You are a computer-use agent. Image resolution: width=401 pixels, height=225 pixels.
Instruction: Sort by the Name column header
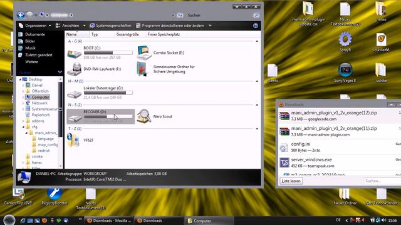pyautogui.click(x=77, y=34)
